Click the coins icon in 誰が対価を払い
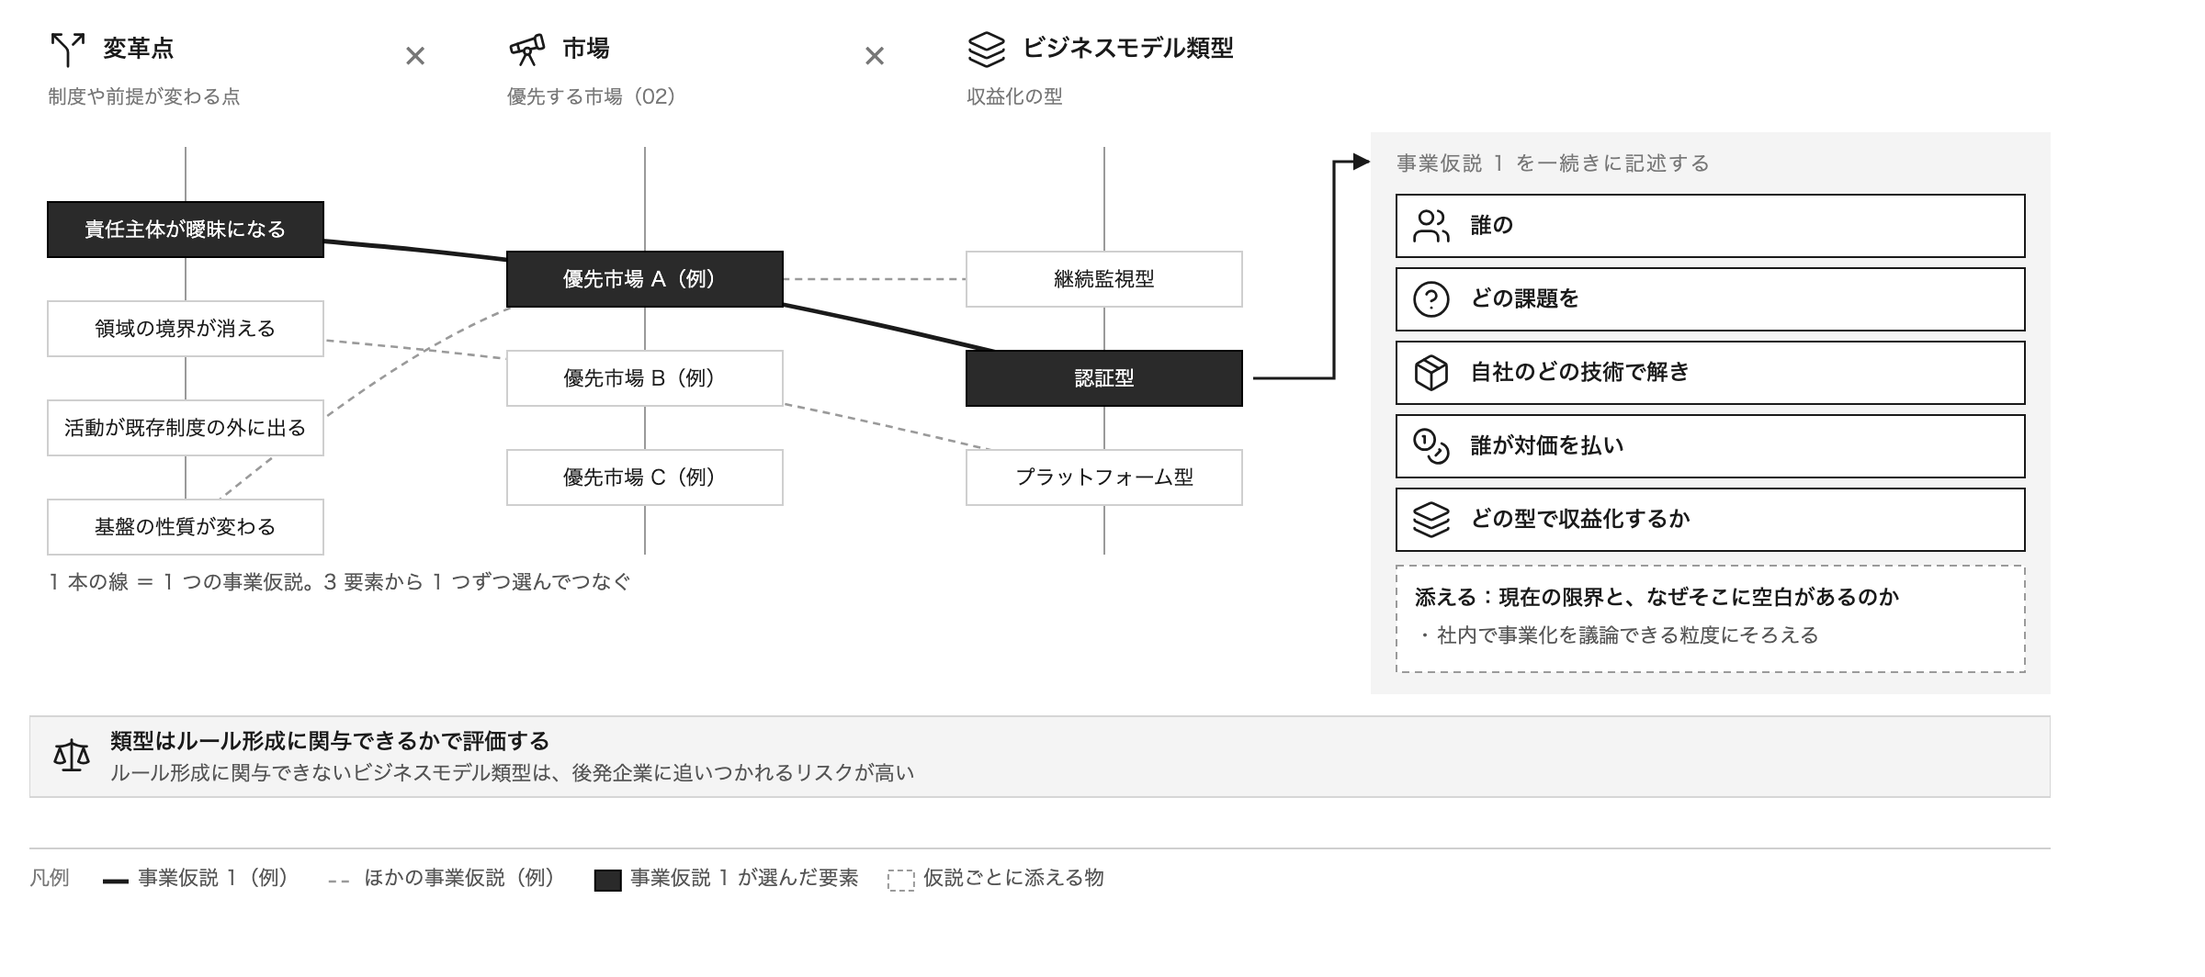 coord(1430,446)
